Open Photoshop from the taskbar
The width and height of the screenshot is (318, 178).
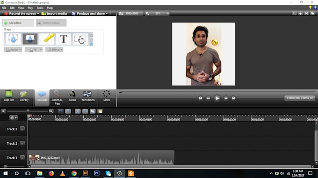[97, 173]
